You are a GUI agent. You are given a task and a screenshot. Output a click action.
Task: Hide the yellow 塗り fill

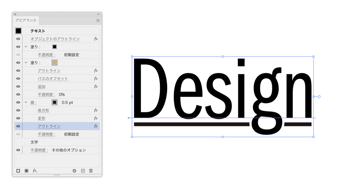(x=18, y=63)
